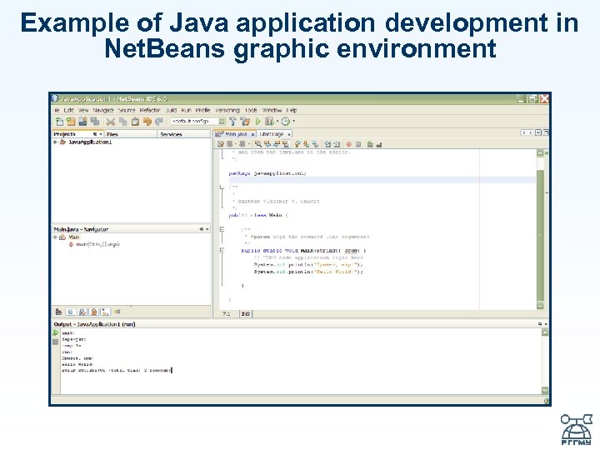Click the Open Project toolbar icon
This screenshot has height=450, width=600.
tap(82, 122)
